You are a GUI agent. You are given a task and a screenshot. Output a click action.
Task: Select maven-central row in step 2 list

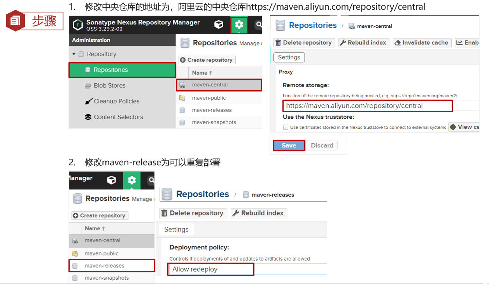point(112,240)
